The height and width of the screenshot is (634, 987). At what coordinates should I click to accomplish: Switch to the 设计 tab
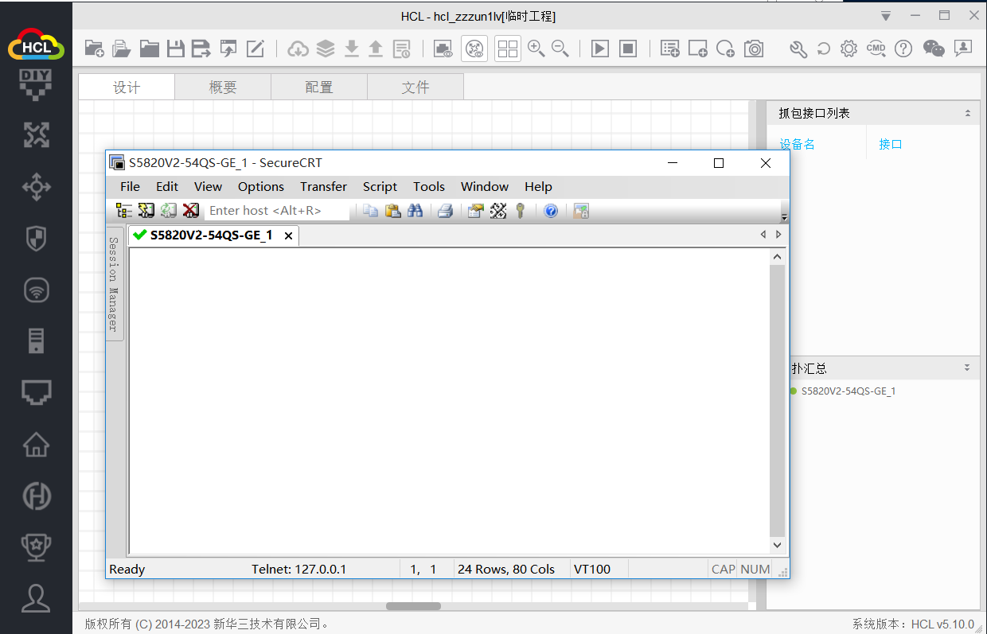click(x=127, y=88)
